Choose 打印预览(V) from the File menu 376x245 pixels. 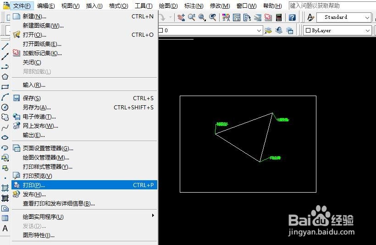[84, 176]
